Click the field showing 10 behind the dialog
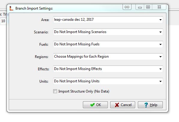This screenshot has width=179, height=122. pos(3,21)
